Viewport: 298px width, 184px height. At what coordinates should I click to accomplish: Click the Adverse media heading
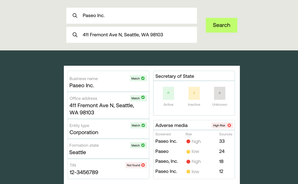click(x=172, y=125)
